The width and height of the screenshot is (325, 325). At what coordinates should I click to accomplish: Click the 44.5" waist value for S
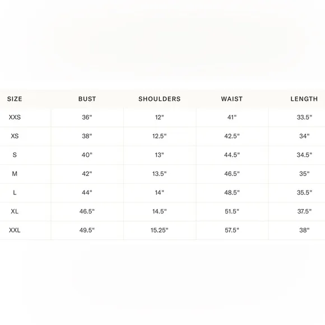pyautogui.click(x=232, y=155)
